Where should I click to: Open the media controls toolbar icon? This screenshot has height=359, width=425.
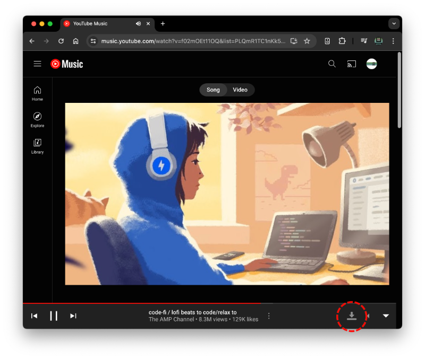(x=364, y=41)
